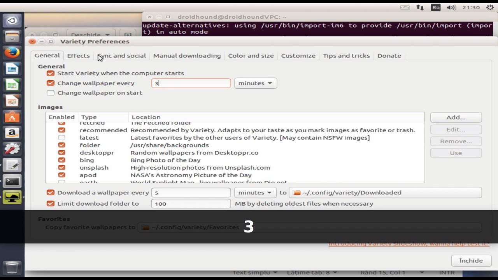
Task: Launch LibreOffice Impress from the dock
Action: (x=12, y=101)
